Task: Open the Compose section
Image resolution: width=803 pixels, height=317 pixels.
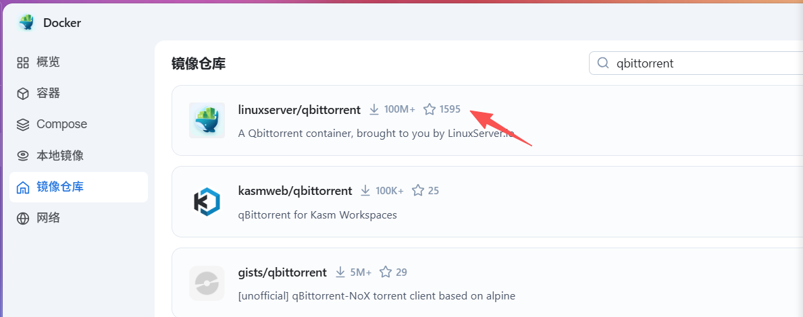Action: [x=61, y=124]
